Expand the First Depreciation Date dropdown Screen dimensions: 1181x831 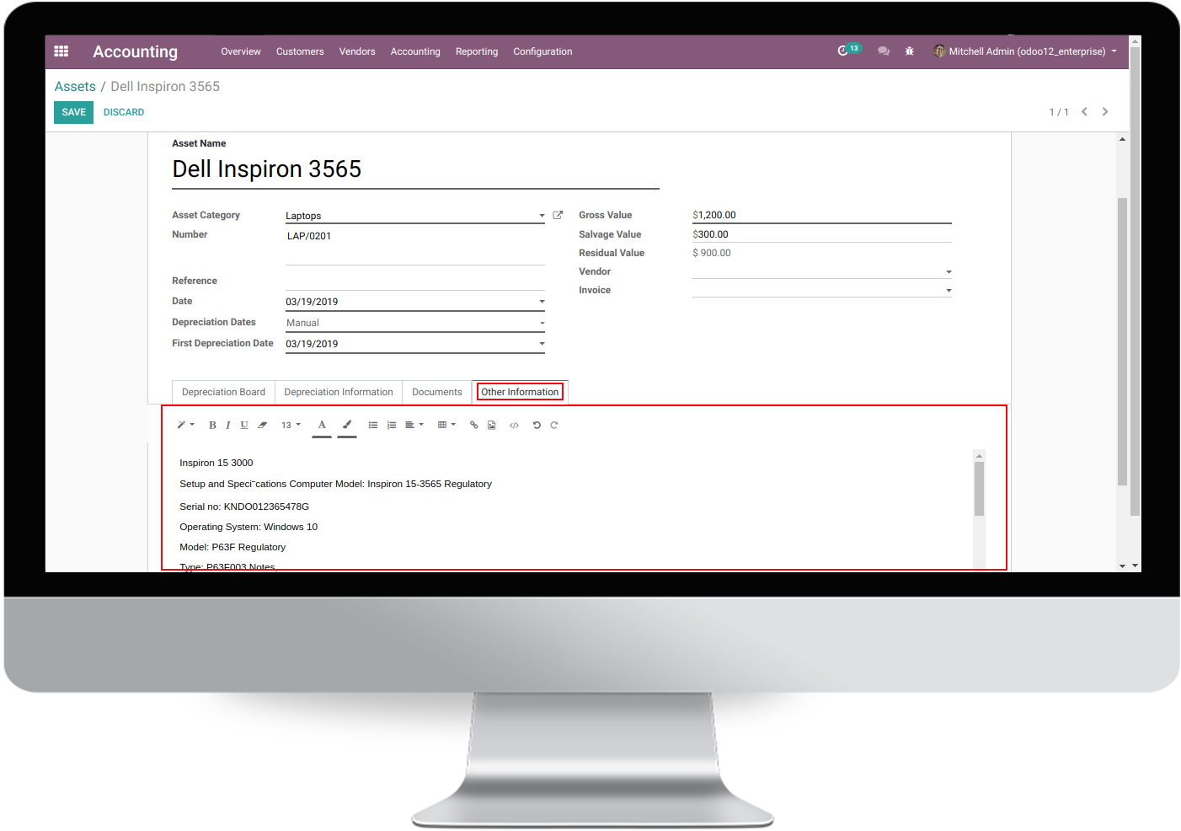click(x=542, y=344)
